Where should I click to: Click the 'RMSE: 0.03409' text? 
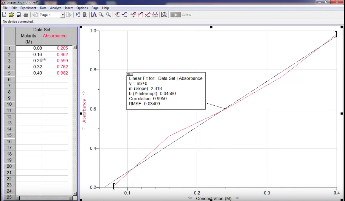tap(144, 104)
